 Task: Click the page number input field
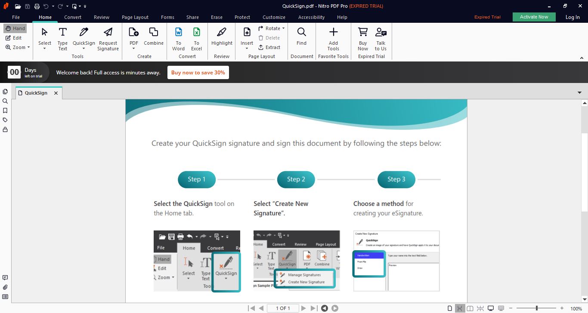pos(283,308)
